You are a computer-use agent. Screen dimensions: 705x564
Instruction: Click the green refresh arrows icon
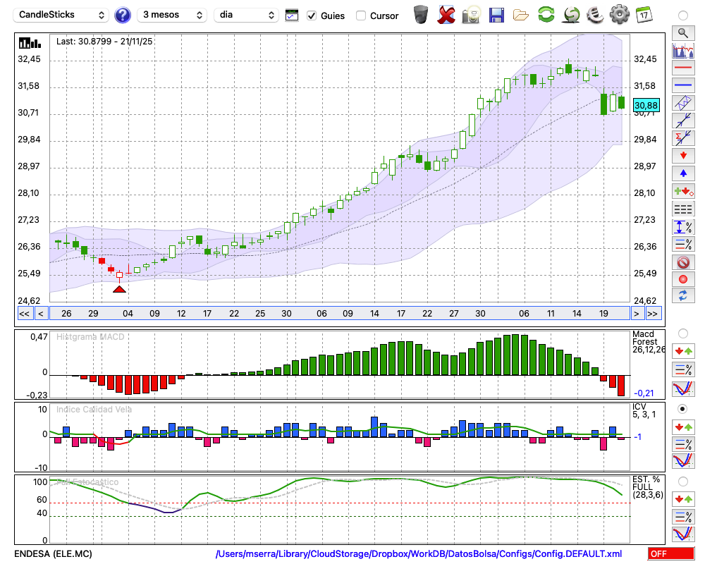546,15
